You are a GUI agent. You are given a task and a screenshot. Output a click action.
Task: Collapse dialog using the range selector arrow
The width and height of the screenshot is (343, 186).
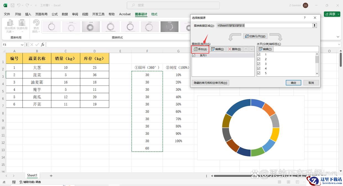coord(314,25)
